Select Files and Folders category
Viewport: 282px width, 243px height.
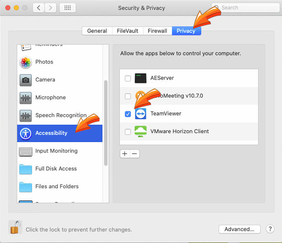[x=60, y=187]
